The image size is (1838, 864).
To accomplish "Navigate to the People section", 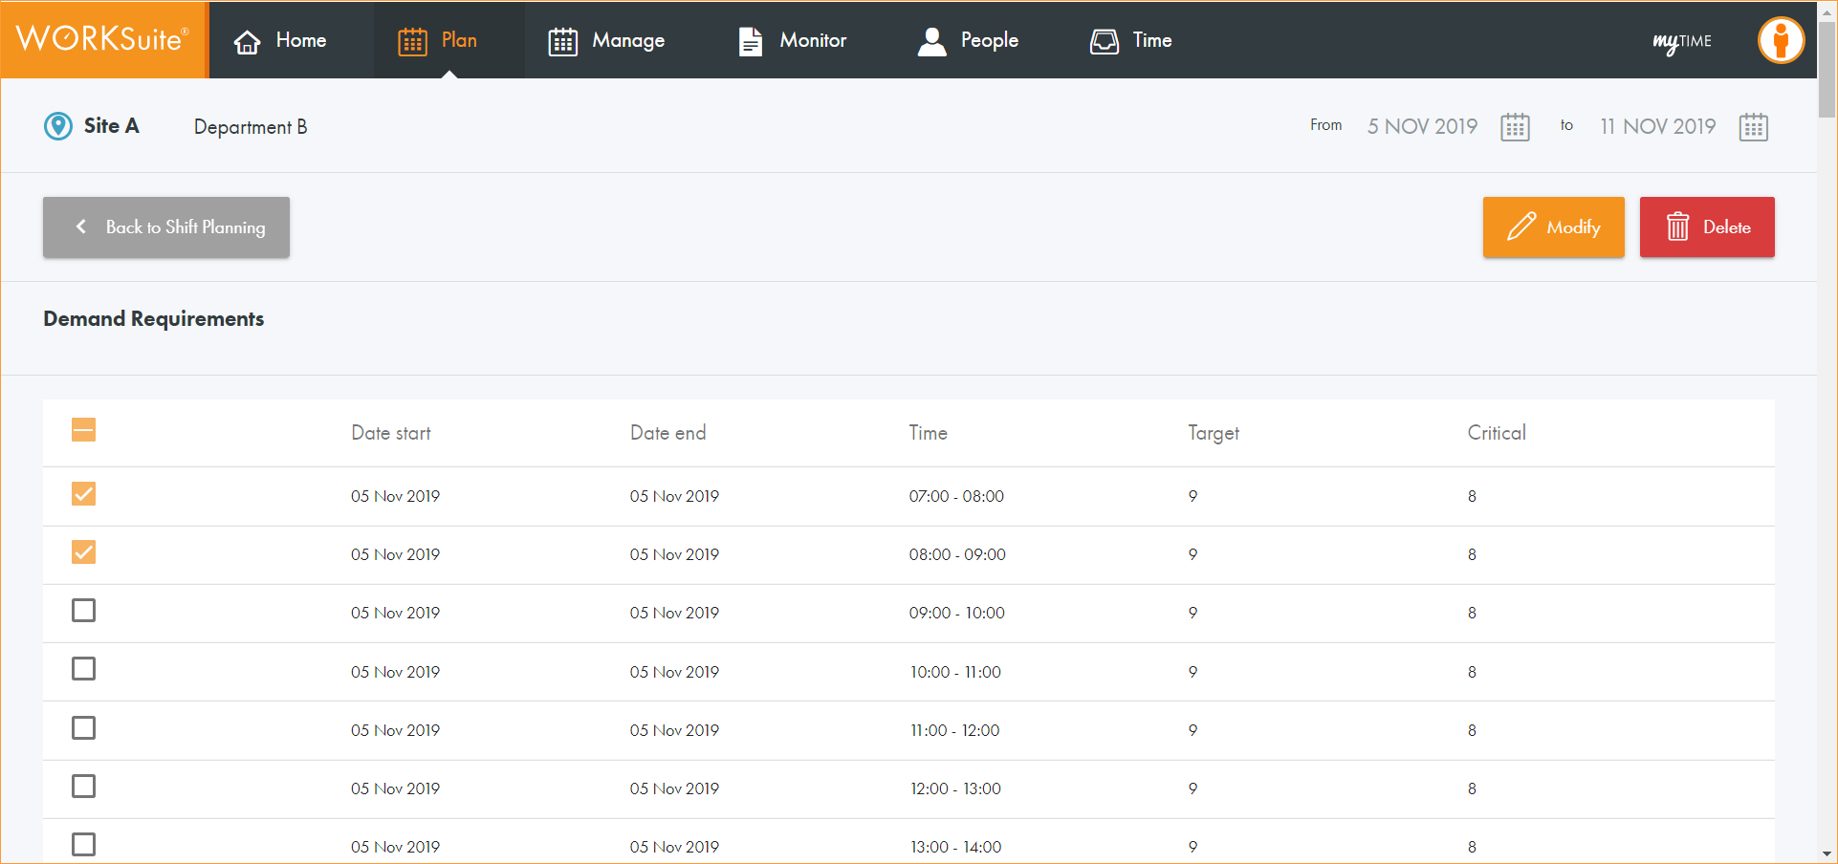I will [968, 40].
